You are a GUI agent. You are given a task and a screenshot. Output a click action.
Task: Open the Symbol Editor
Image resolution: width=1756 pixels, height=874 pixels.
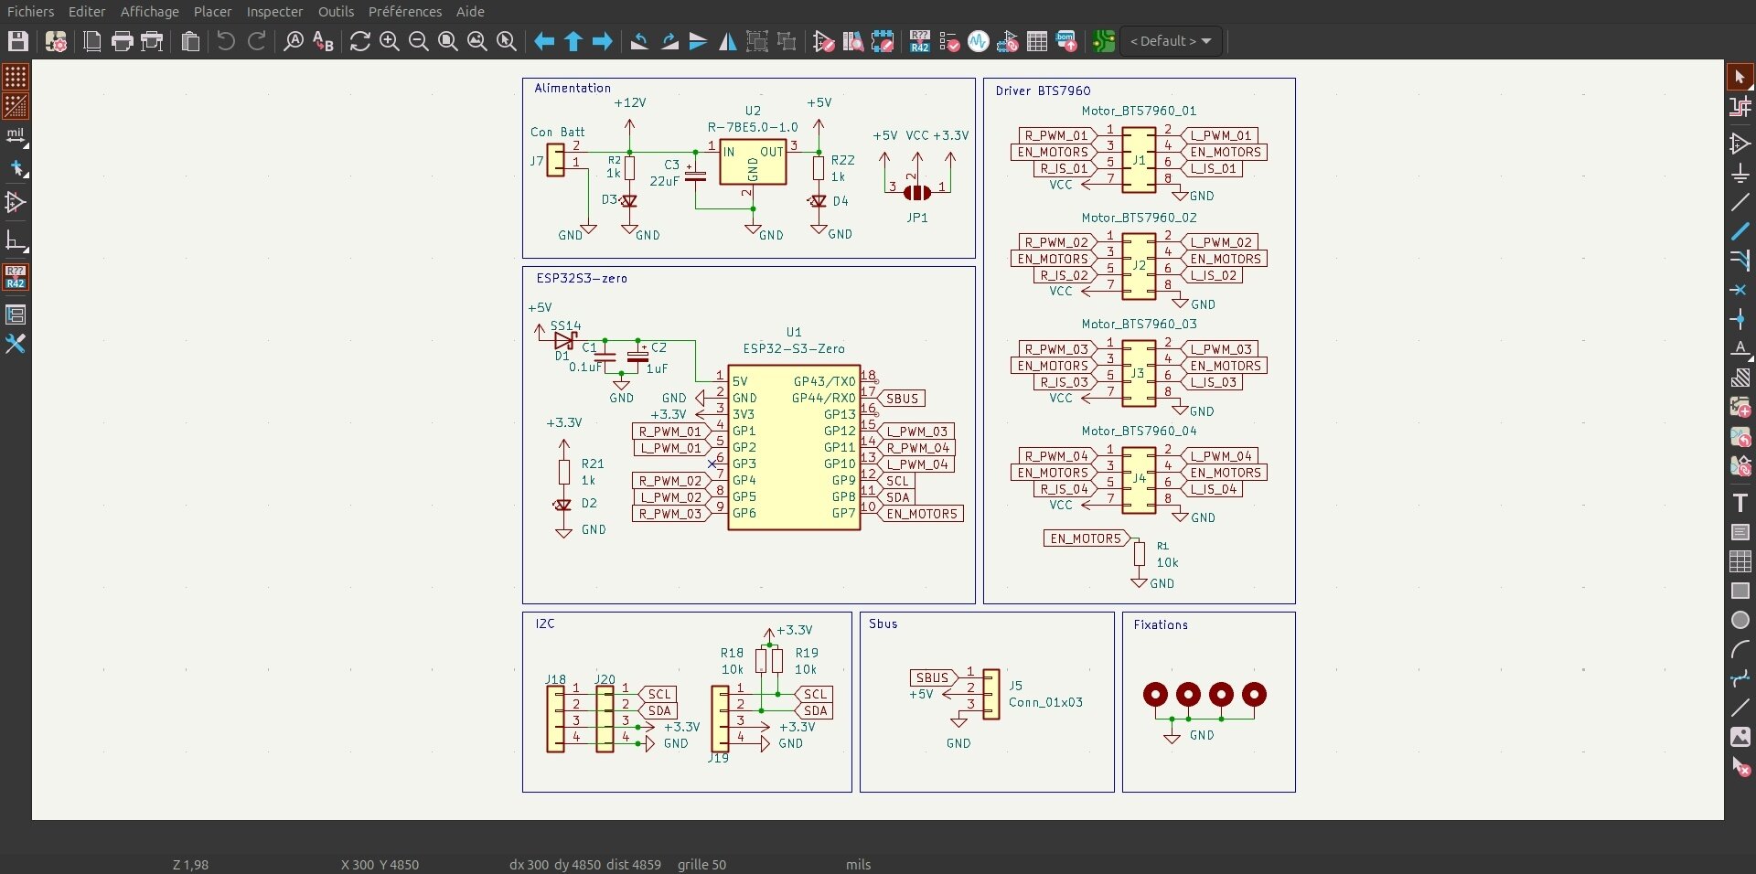823,41
